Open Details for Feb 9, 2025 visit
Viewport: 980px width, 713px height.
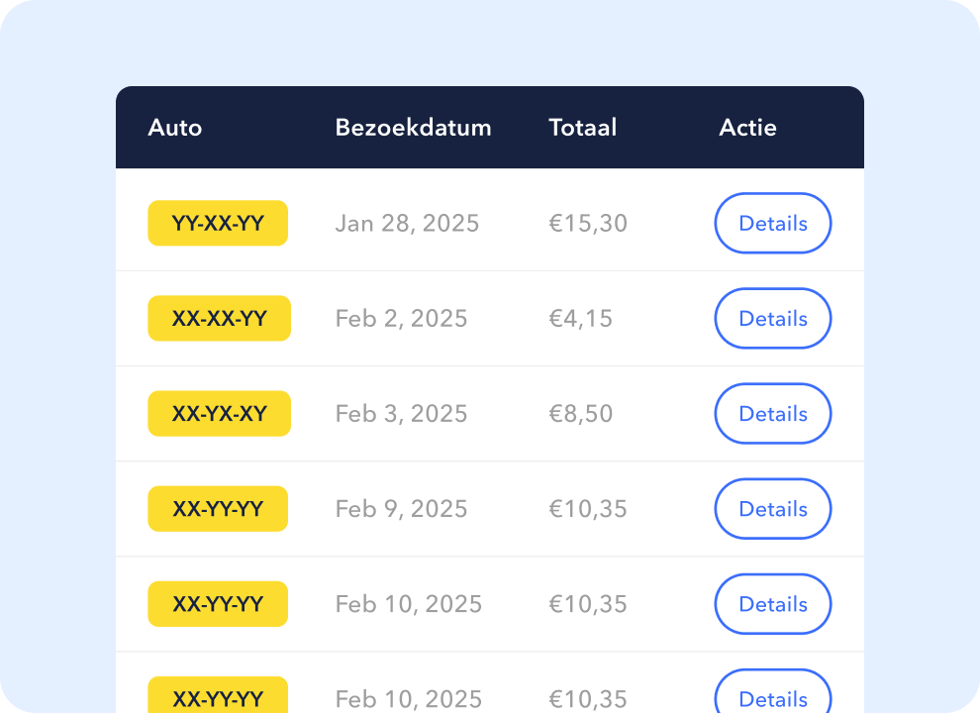[772, 508]
